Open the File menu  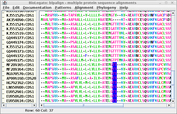(x=6, y=8)
